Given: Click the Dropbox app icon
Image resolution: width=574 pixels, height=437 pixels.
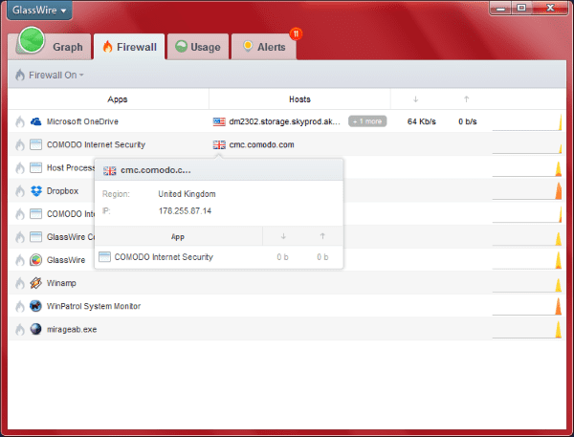Looking at the screenshot, I should point(36,191).
